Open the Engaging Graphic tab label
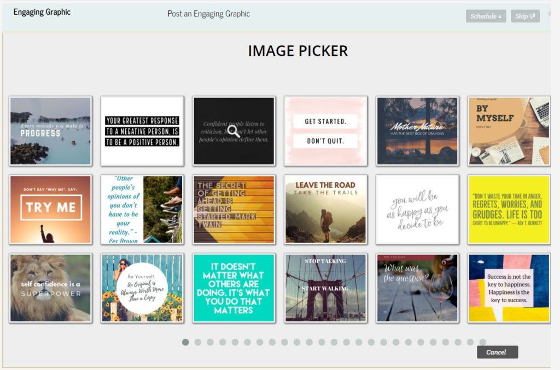The image size is (560, 370). click(42, 12)
